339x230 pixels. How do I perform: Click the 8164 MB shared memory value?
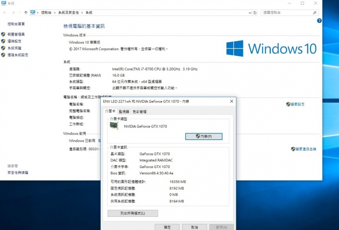tap(177, 201)
